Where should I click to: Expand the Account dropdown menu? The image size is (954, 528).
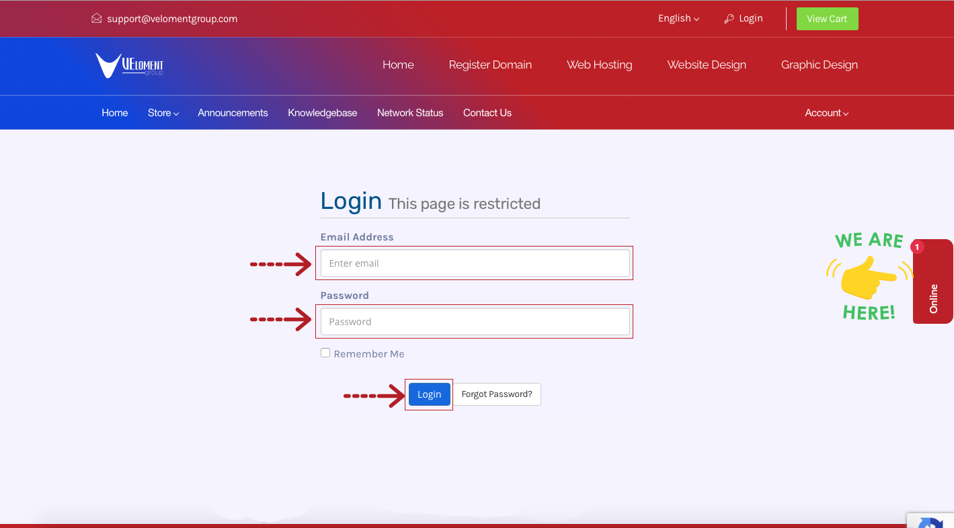pos(826,113)
